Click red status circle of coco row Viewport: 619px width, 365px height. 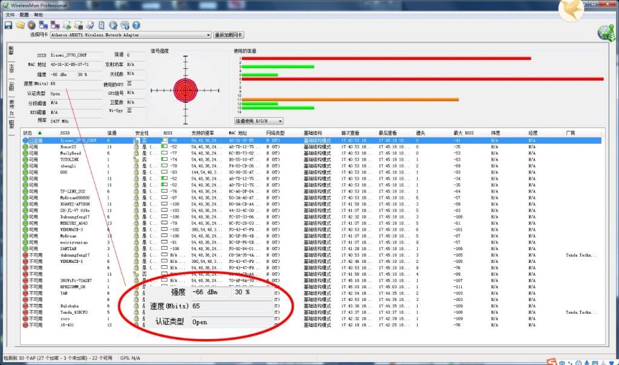click(x=25, y=319)
